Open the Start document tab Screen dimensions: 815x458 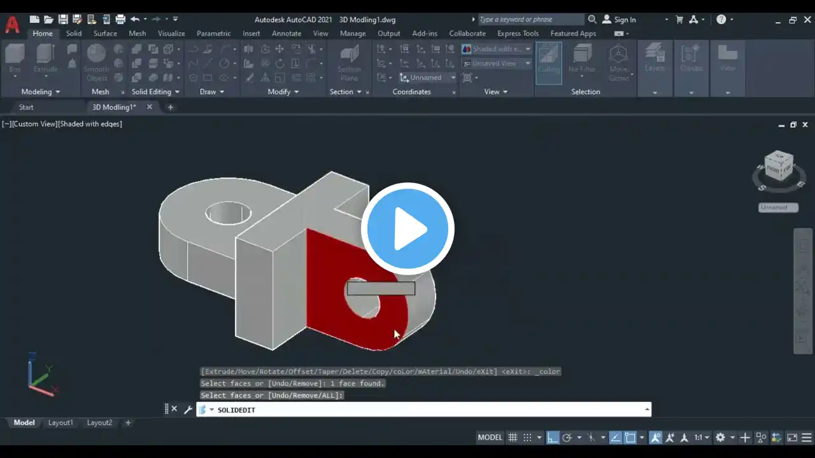point(26,107)
